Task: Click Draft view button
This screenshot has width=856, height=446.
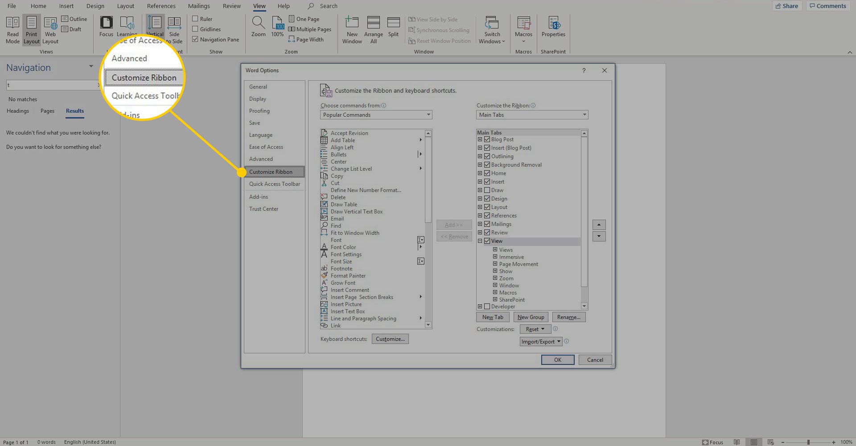Action: click(x=71, y=29)
